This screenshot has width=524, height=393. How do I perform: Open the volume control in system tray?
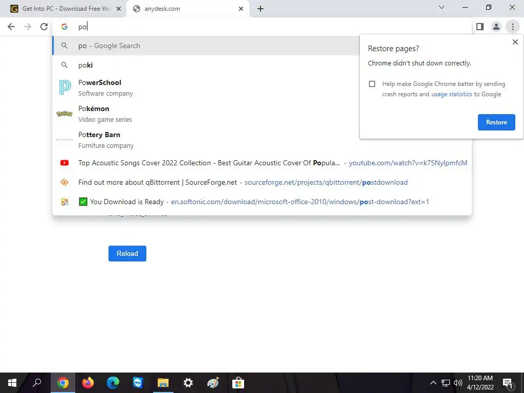(458, 383)
